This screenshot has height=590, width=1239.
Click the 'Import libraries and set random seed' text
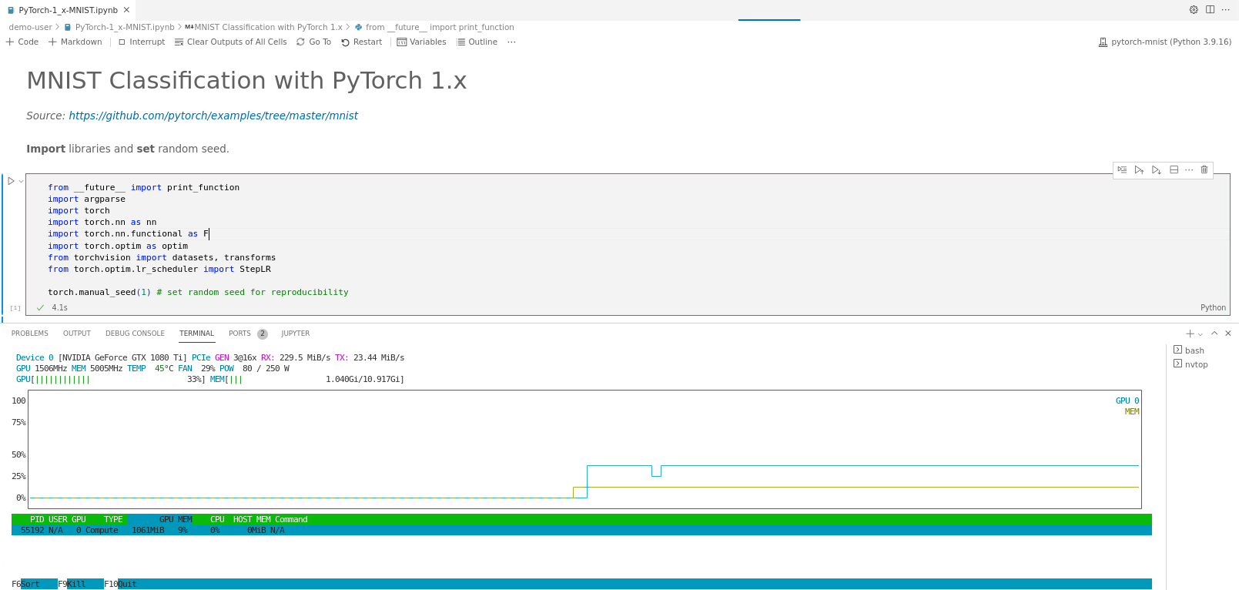click(128, 149)
